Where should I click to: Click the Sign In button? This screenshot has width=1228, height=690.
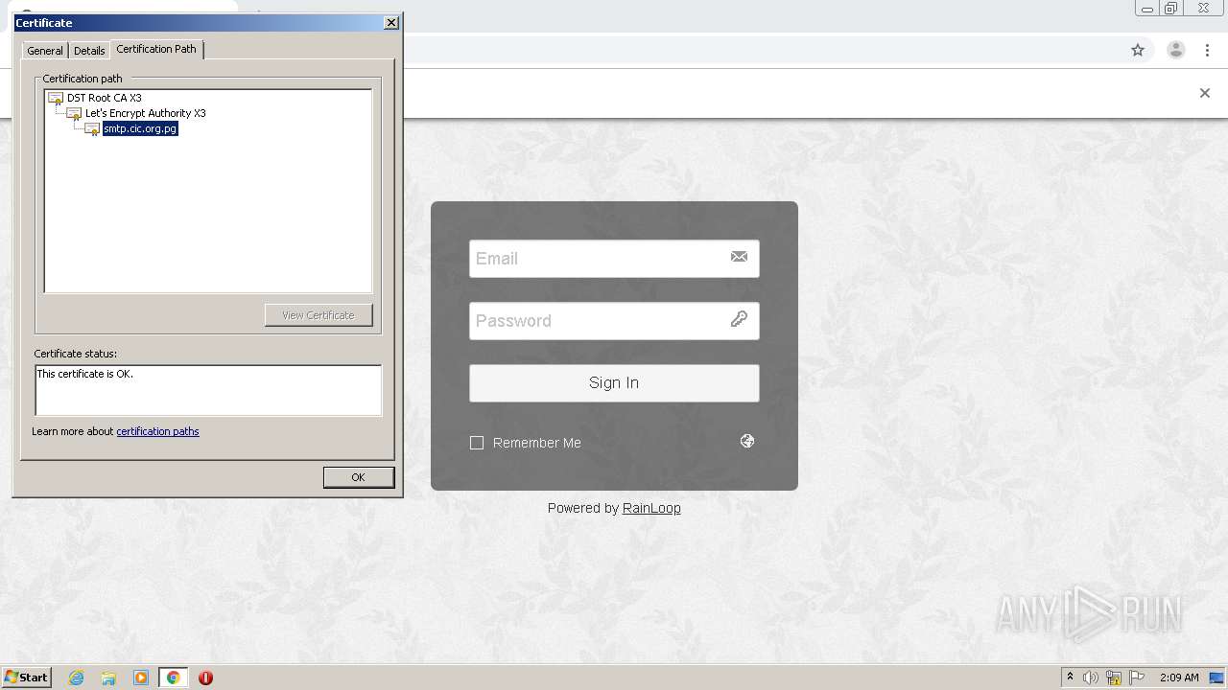614,383
